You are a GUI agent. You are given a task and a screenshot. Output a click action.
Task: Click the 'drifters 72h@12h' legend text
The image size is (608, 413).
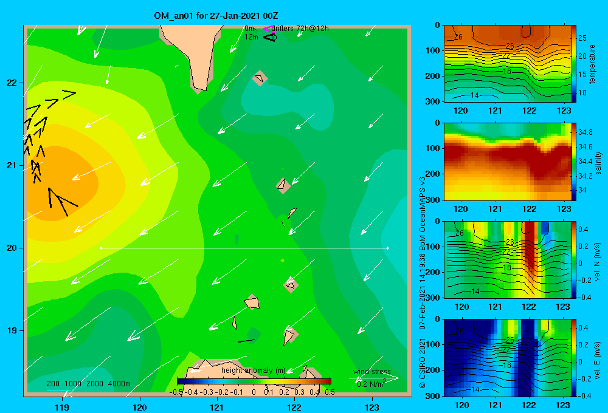pos(300,29)
